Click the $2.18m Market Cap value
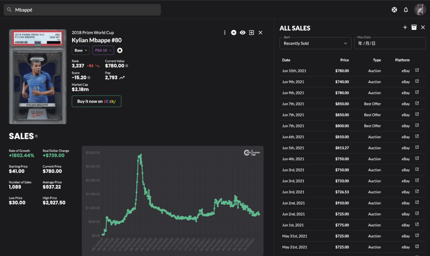The height and width of the screenshot is (256, 430). (x=80, y=89)
